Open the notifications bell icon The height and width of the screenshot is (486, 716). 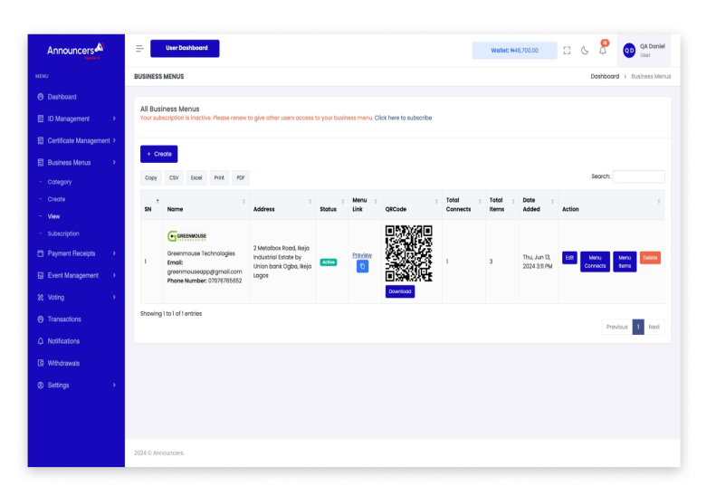click(603, 51)
